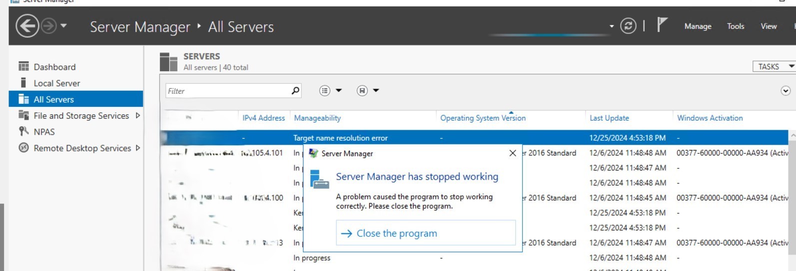The height and width of the screenshot is (271, 796).
Task: Sort by Windows Activation column
Action: click(710, 118)
